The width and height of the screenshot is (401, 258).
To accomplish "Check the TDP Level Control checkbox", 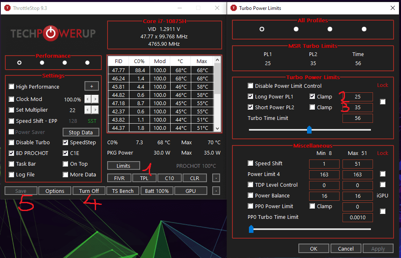I will coord(251,184).
